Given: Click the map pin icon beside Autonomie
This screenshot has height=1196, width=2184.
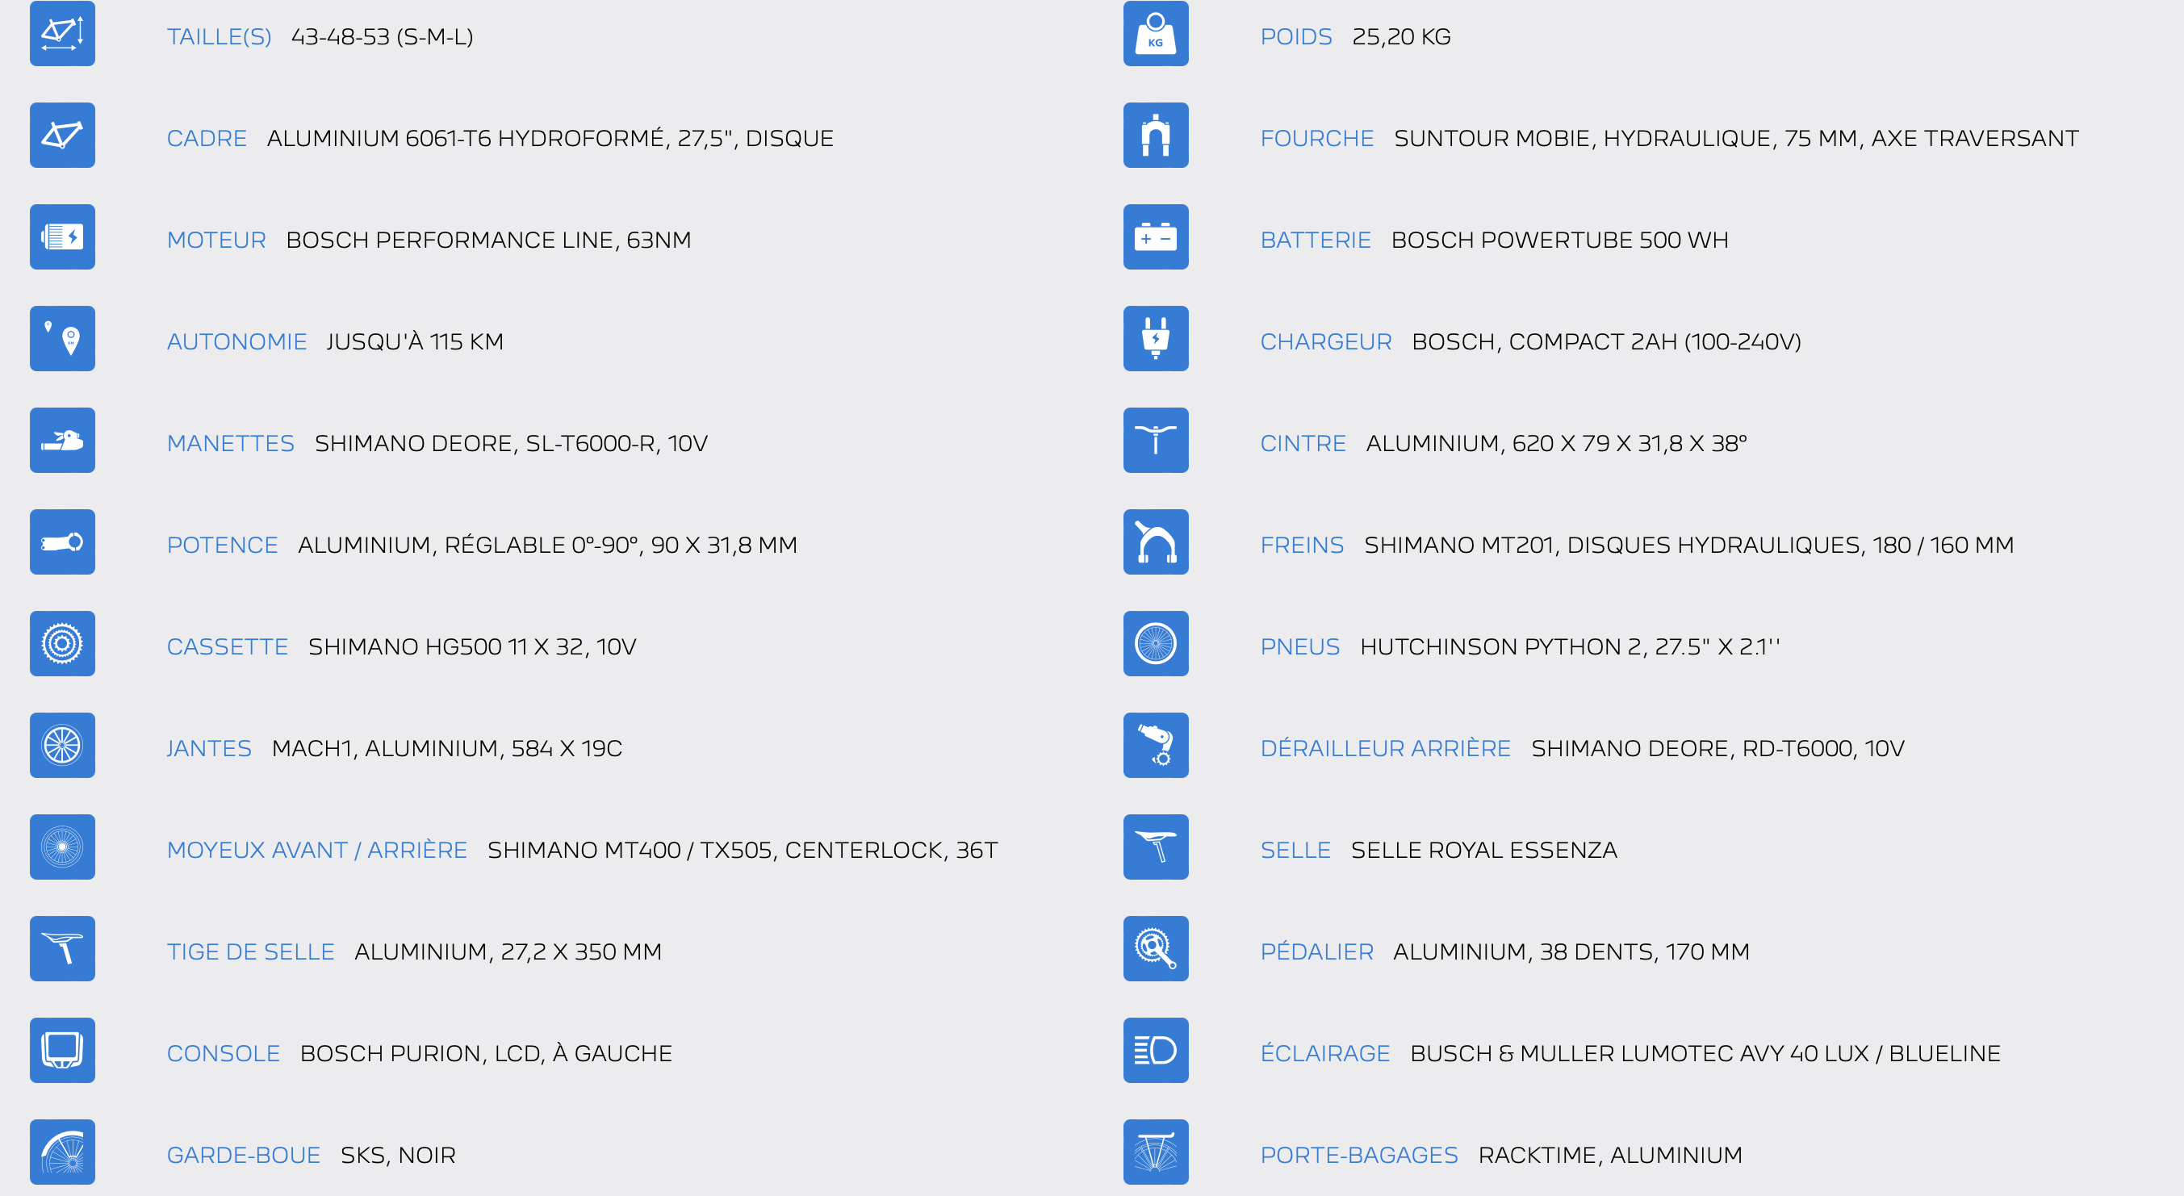Looking at the screenshot, I should pos(62,339).
